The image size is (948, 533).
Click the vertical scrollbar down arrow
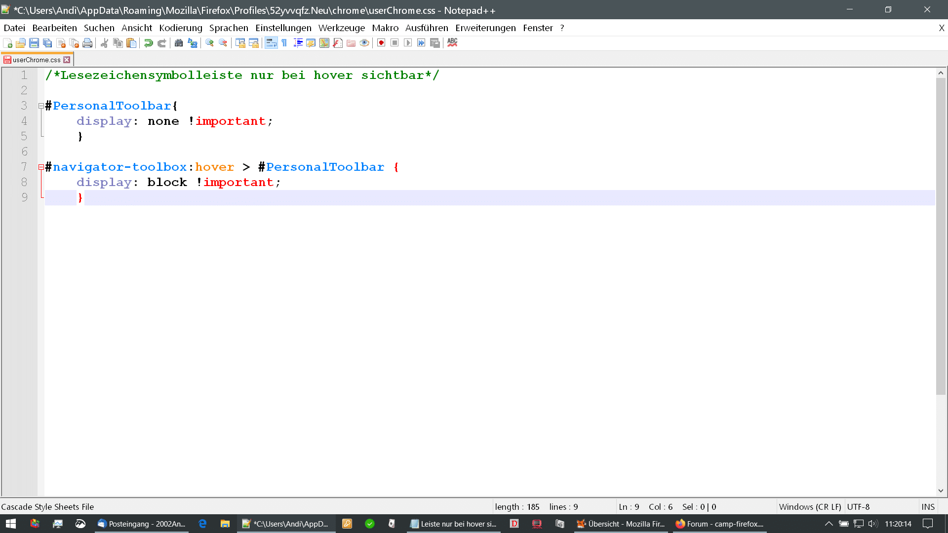pos(941,491)
